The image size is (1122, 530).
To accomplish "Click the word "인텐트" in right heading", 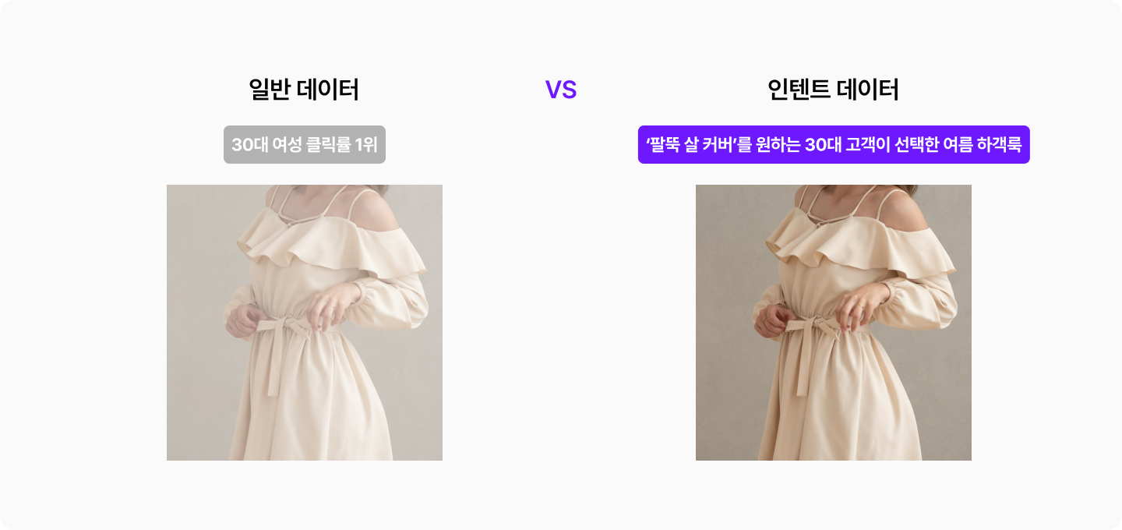I will [x=799, y=90].
